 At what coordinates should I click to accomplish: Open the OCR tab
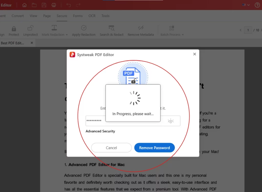(x=92, y=16)
